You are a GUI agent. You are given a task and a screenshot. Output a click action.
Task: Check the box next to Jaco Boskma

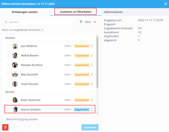click(x=7, y=46)
